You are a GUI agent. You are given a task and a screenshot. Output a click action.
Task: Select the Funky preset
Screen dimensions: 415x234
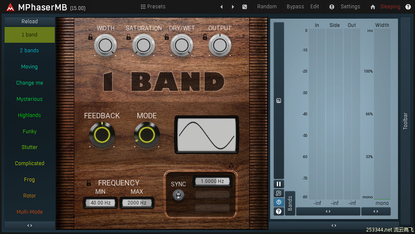[x=29, y=131]
